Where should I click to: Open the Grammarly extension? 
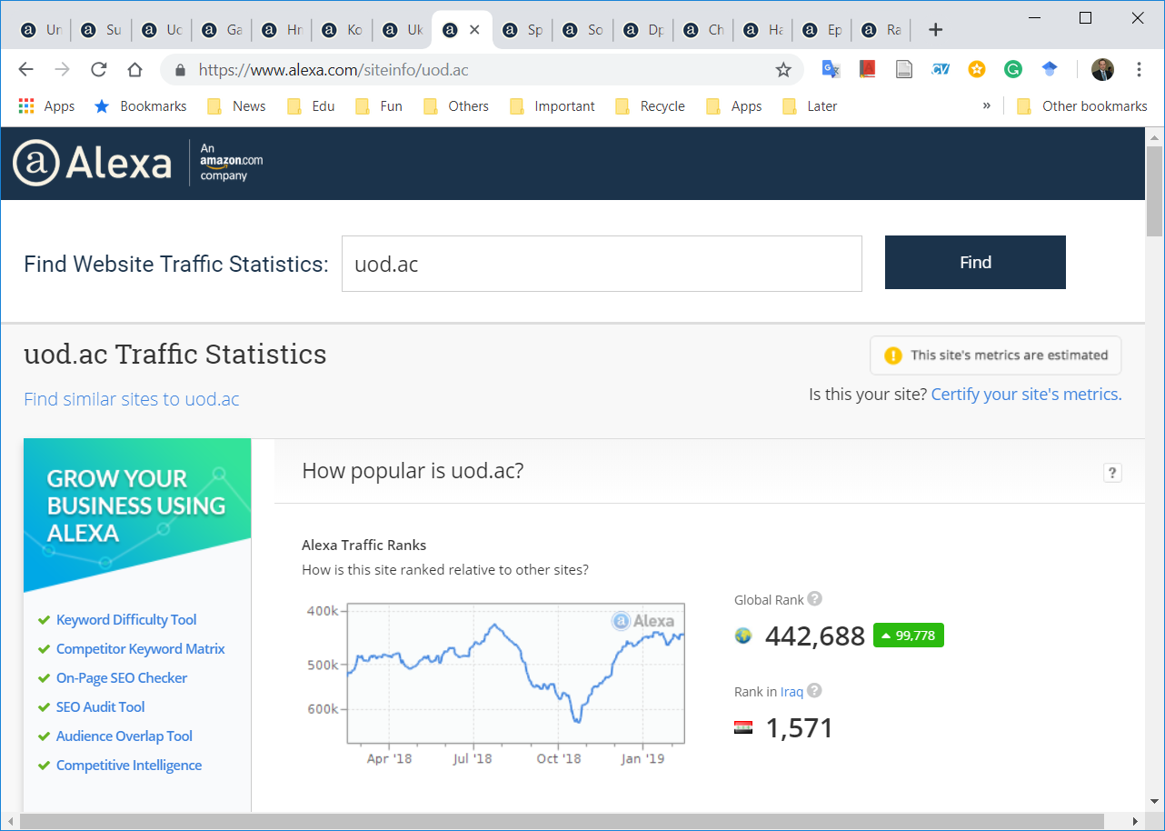(1013, 69)
